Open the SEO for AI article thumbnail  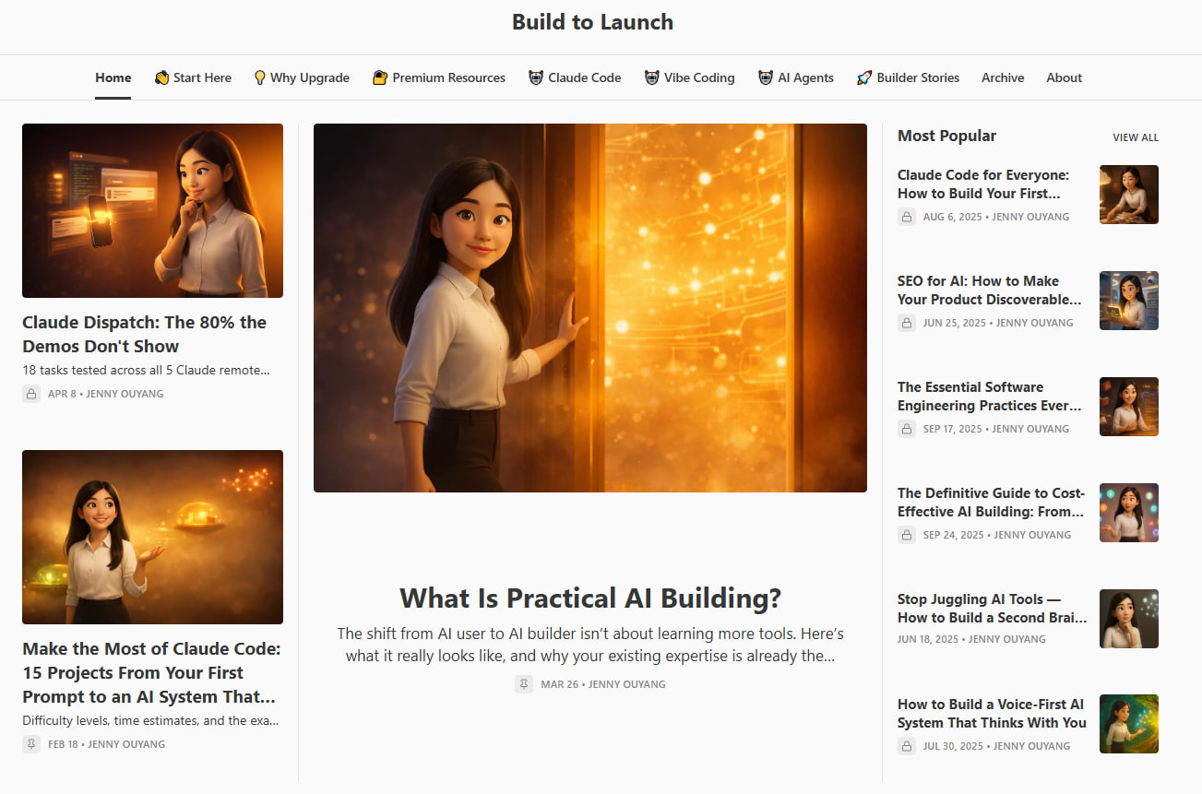1129,301
